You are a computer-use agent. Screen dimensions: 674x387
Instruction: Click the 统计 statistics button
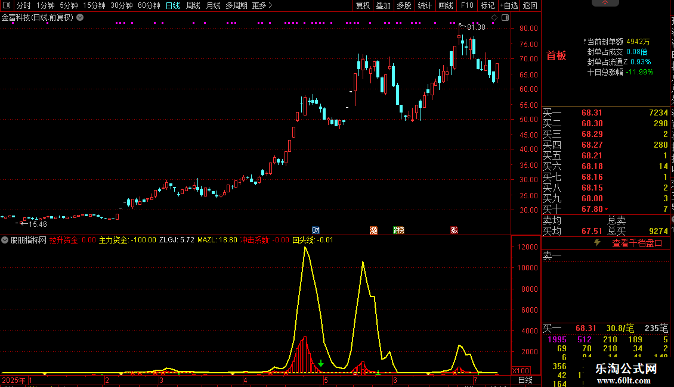425,5
